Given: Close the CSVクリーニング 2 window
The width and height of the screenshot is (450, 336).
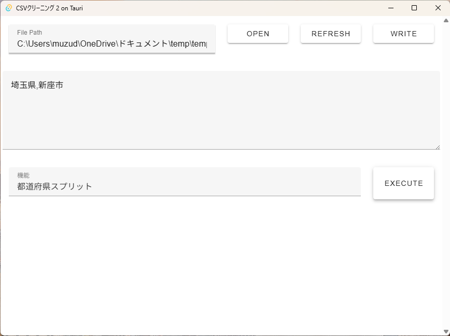Looking at the screenshot, I should 438,8.
